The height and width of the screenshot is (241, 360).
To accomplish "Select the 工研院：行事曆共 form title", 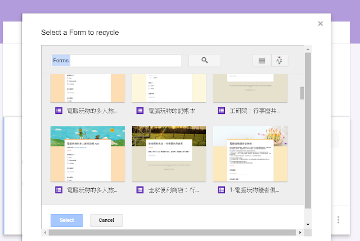I will 255,111.
